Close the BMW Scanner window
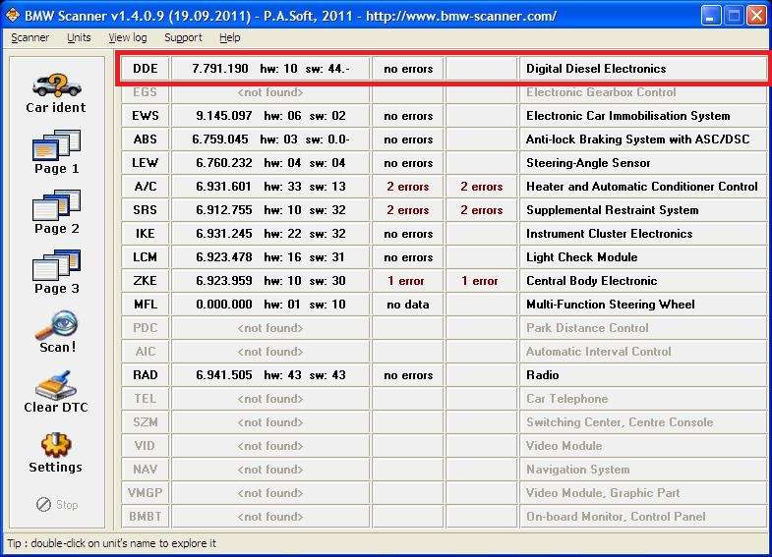 click(755, 16)
